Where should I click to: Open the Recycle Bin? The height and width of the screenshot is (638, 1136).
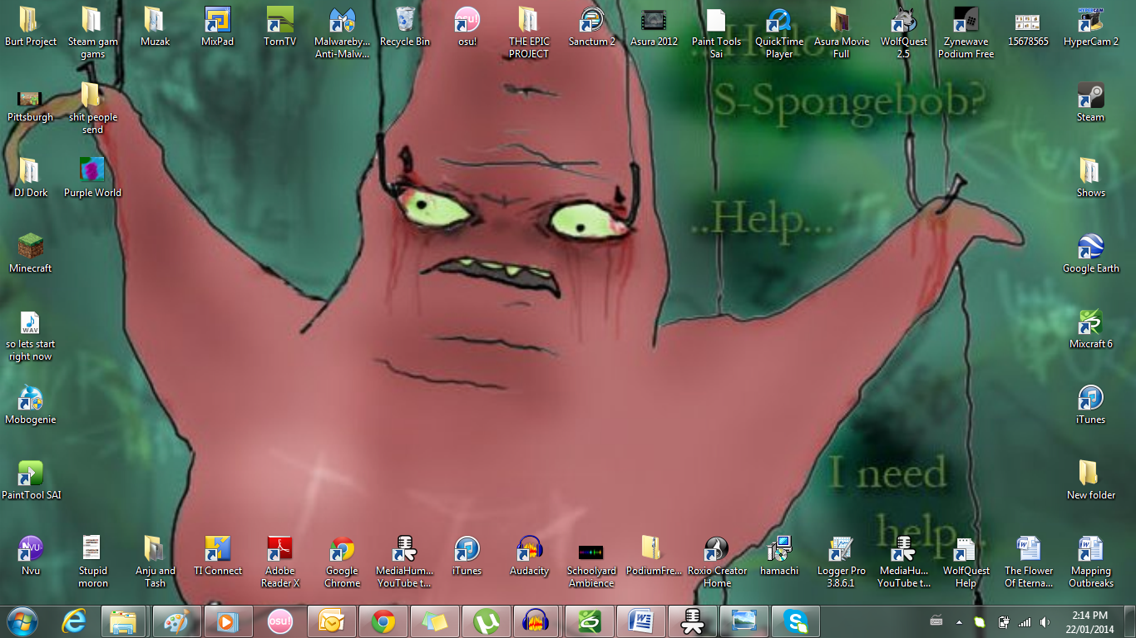click(405, 27)
